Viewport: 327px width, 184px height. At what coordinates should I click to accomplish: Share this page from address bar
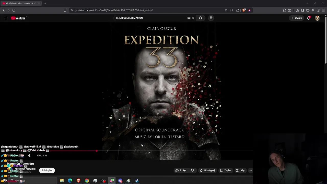(238, 10)
